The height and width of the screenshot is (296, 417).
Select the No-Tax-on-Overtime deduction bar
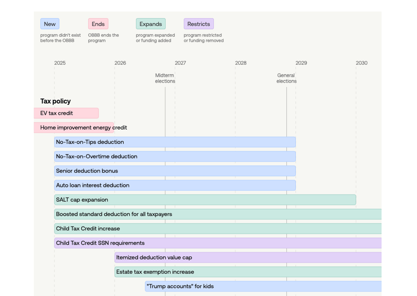tap(175, 156)
